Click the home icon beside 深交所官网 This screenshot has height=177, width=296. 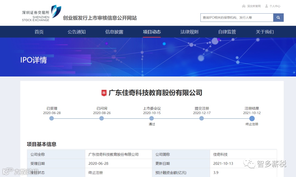(x=244, y=6)
